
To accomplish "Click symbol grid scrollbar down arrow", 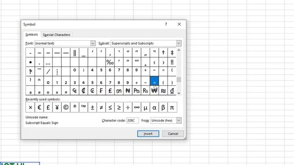I will tap(179, 93).
